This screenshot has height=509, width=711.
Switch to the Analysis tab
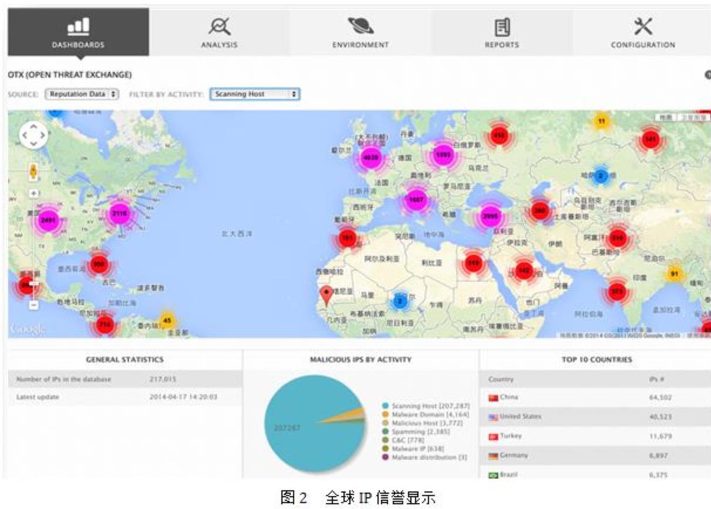pos(219,32)
